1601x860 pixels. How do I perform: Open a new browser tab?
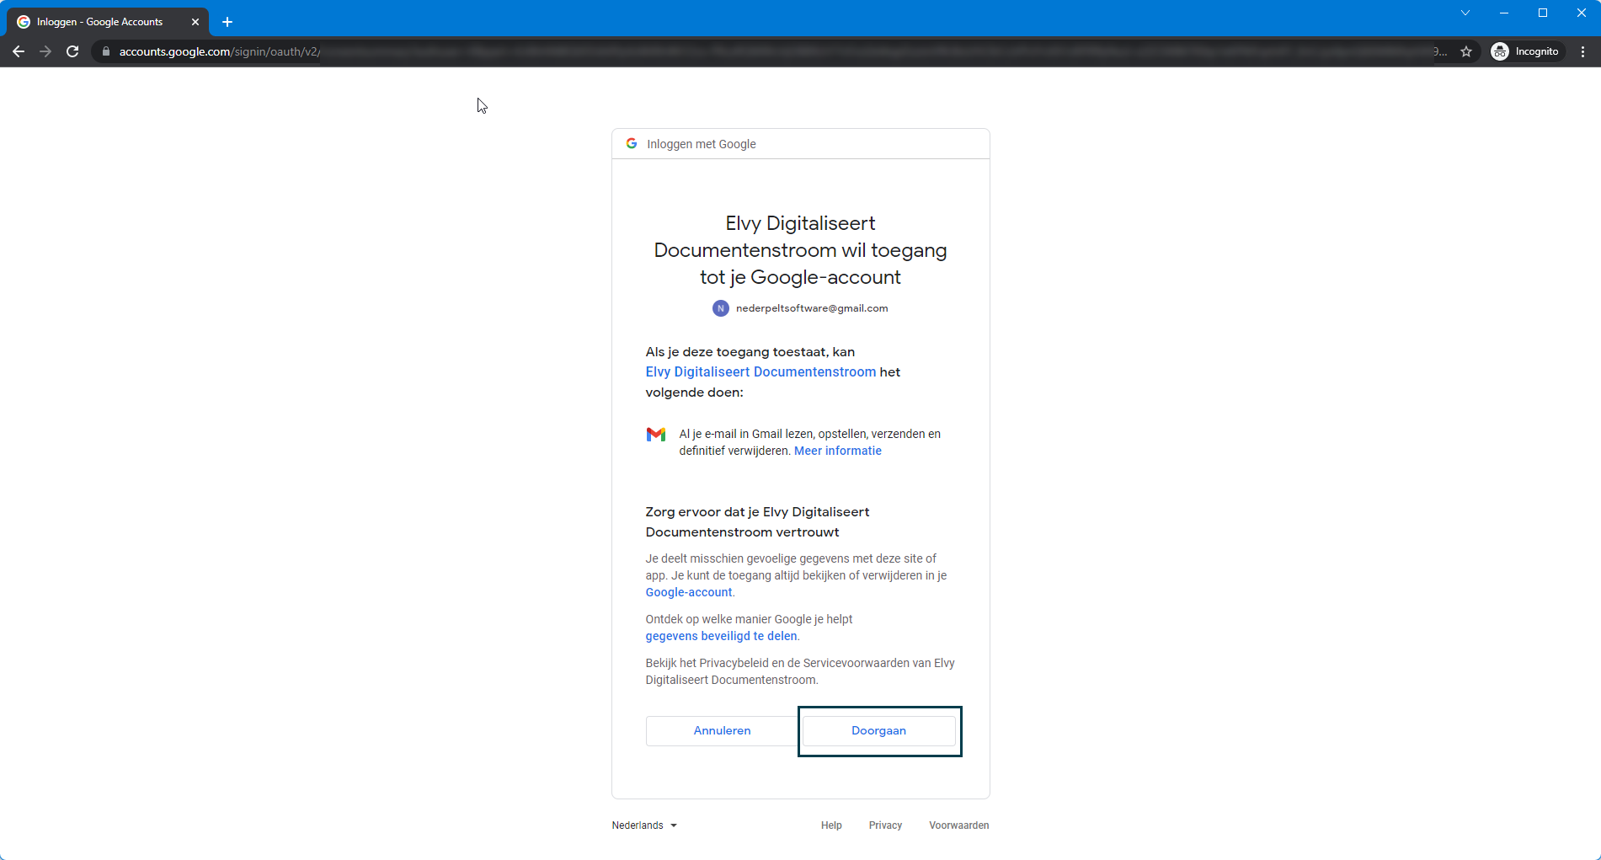227,22
